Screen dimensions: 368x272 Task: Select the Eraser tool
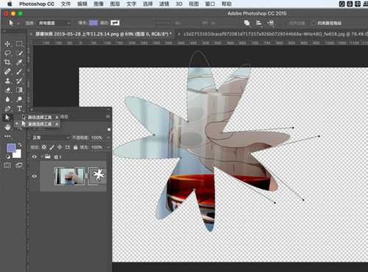7,90
